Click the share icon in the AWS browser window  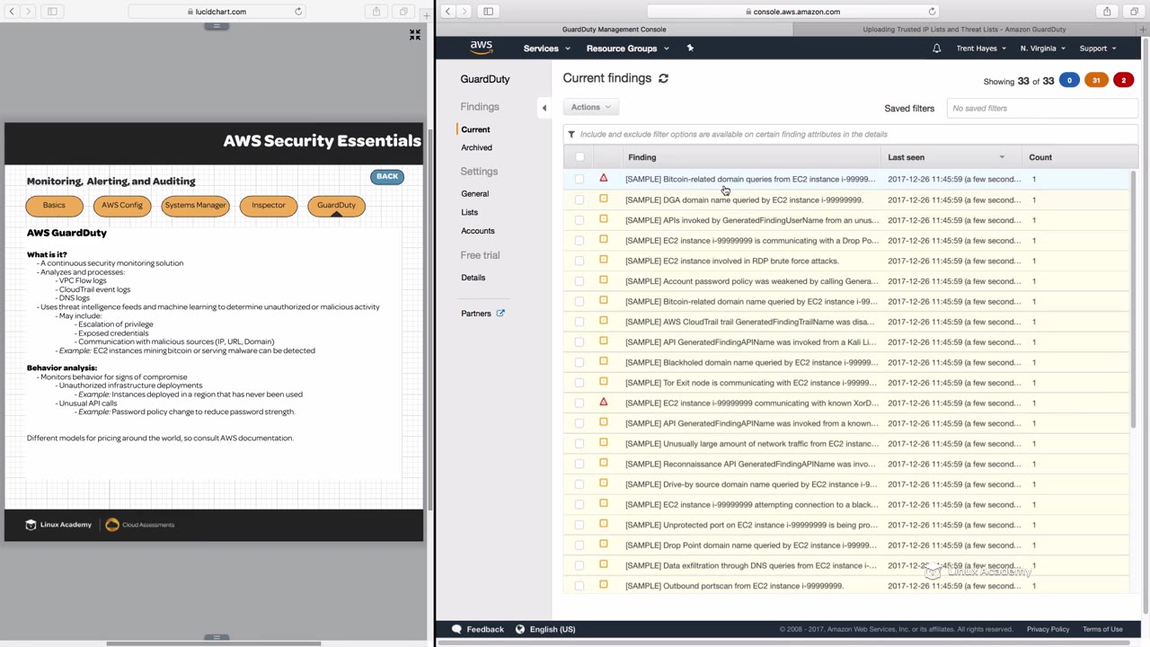point(1107,12)
